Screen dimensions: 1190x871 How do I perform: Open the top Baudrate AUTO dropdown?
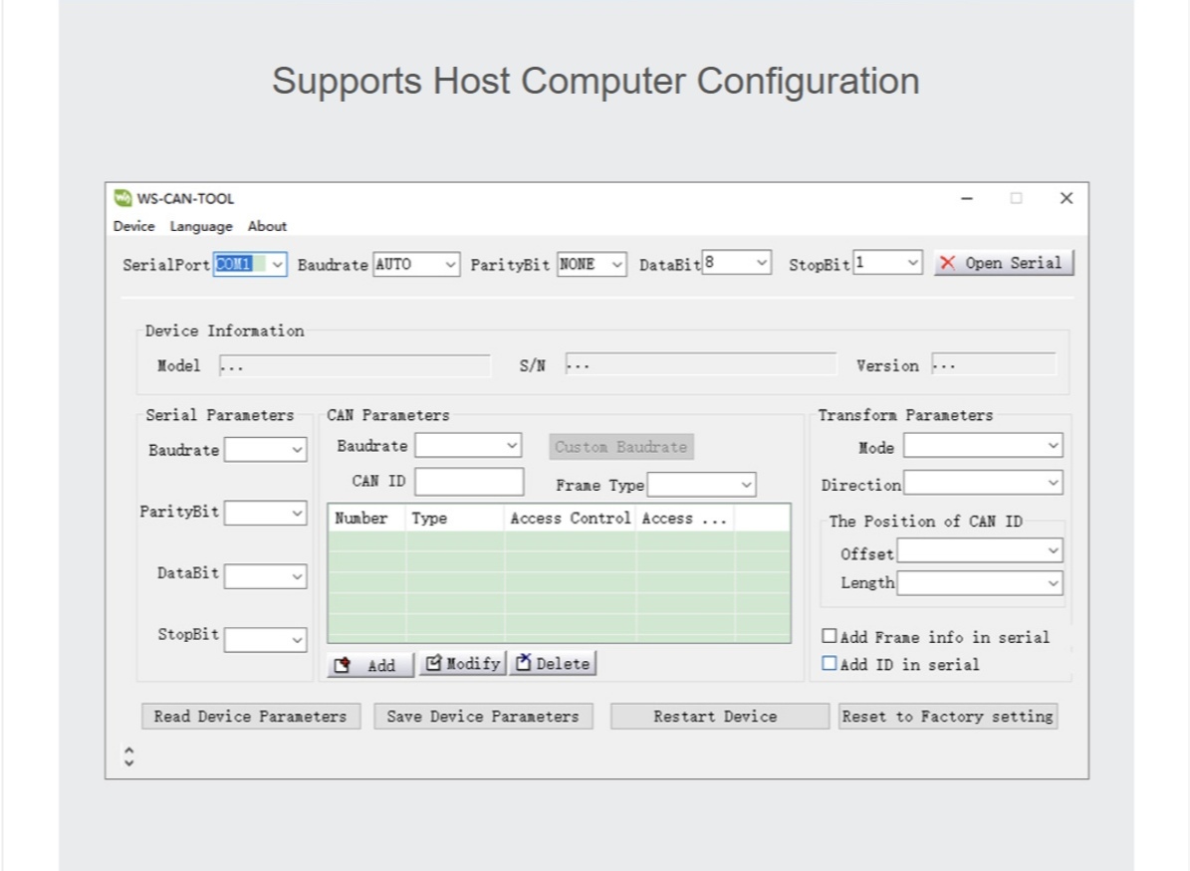coord(450,264)
